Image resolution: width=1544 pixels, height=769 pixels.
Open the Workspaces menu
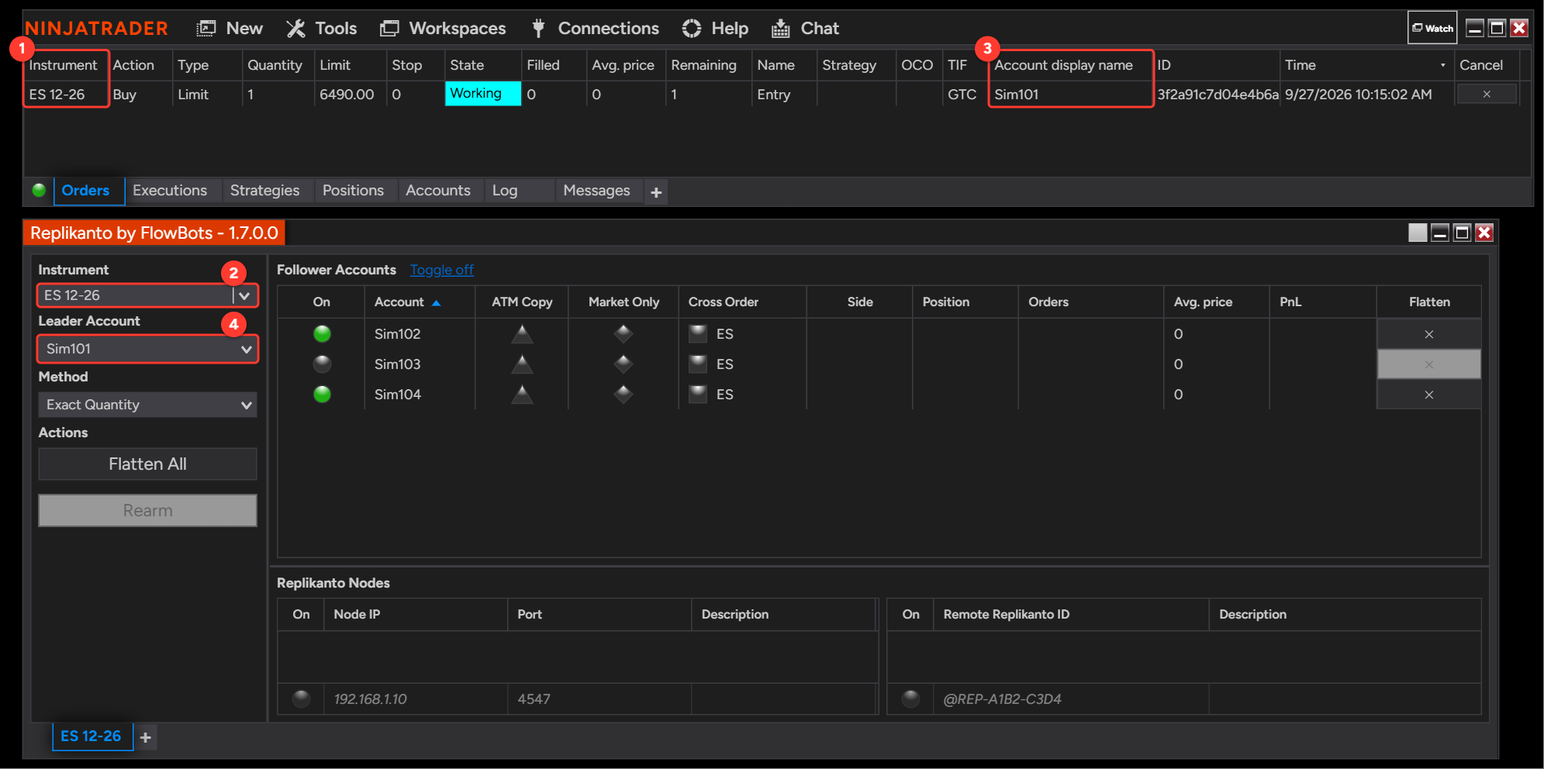point(443,29)
